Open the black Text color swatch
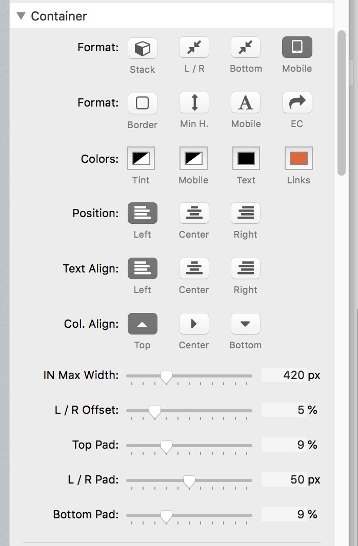This screenshot has height=546, width=358. coord(246,158)
